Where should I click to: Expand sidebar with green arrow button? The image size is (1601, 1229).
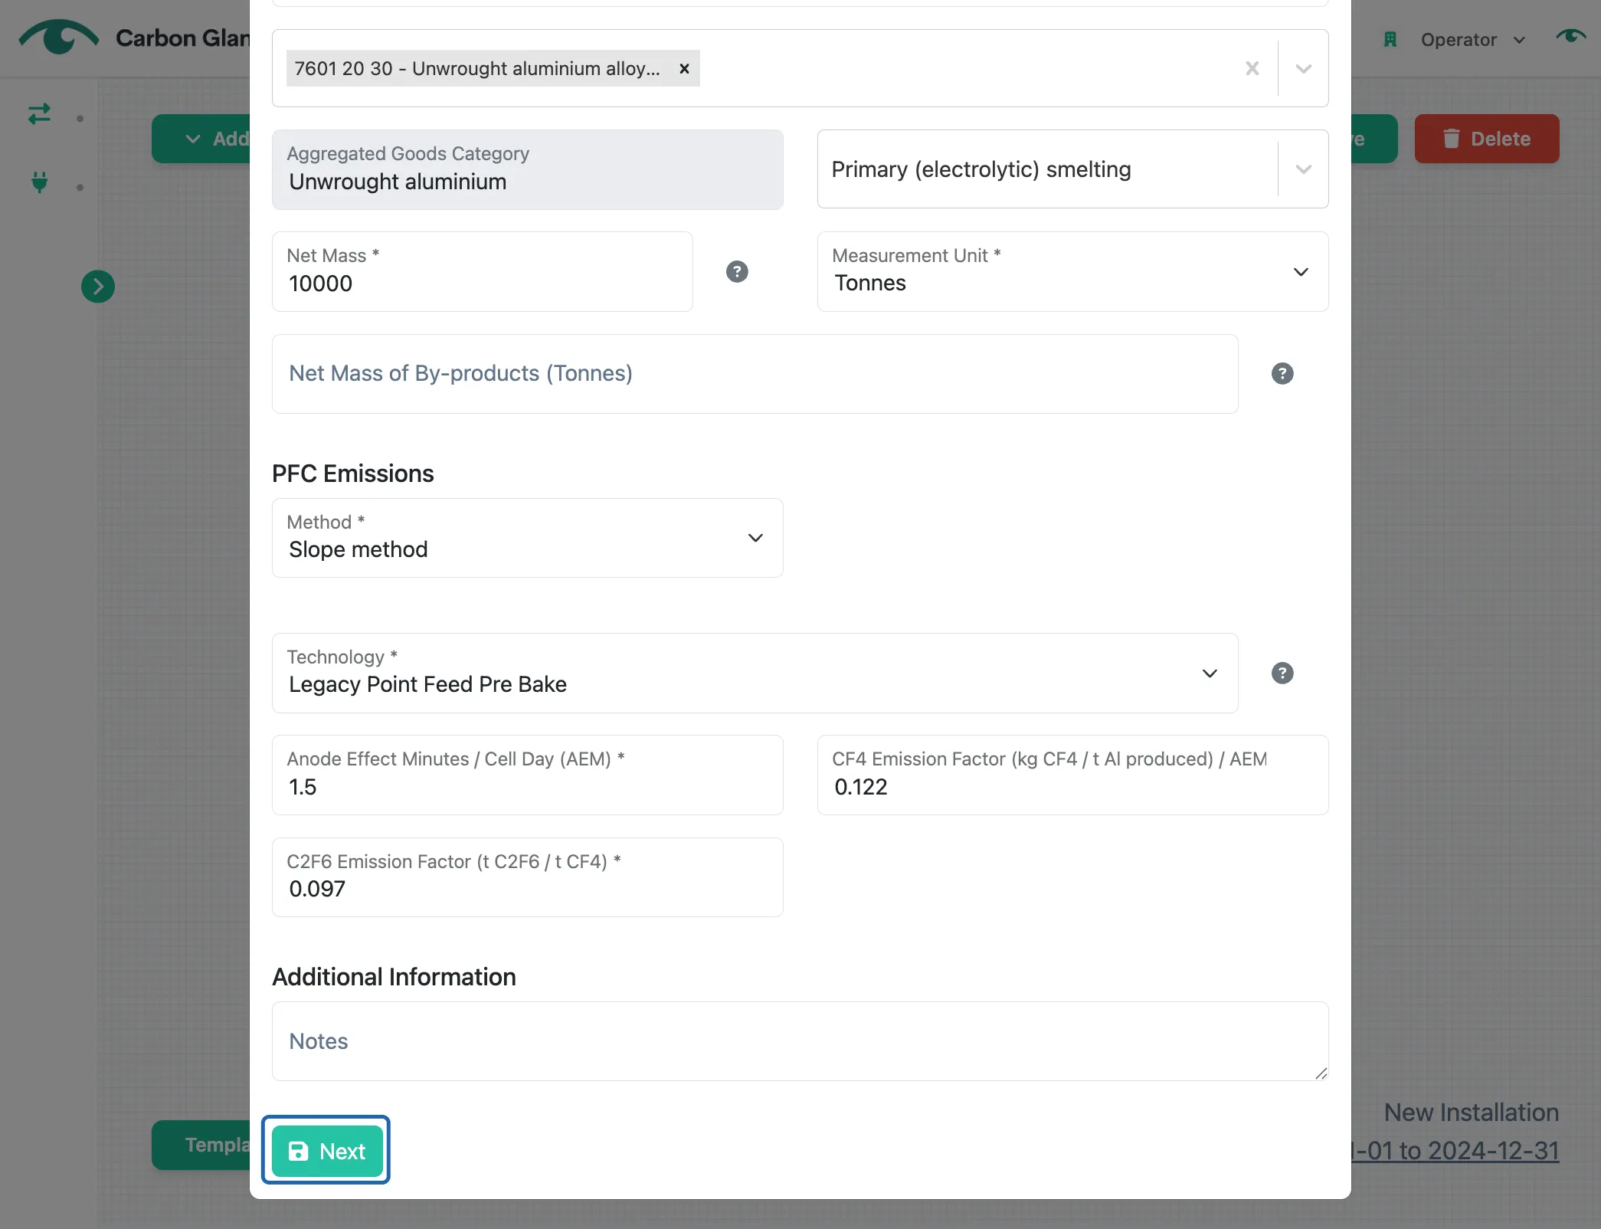98,287
